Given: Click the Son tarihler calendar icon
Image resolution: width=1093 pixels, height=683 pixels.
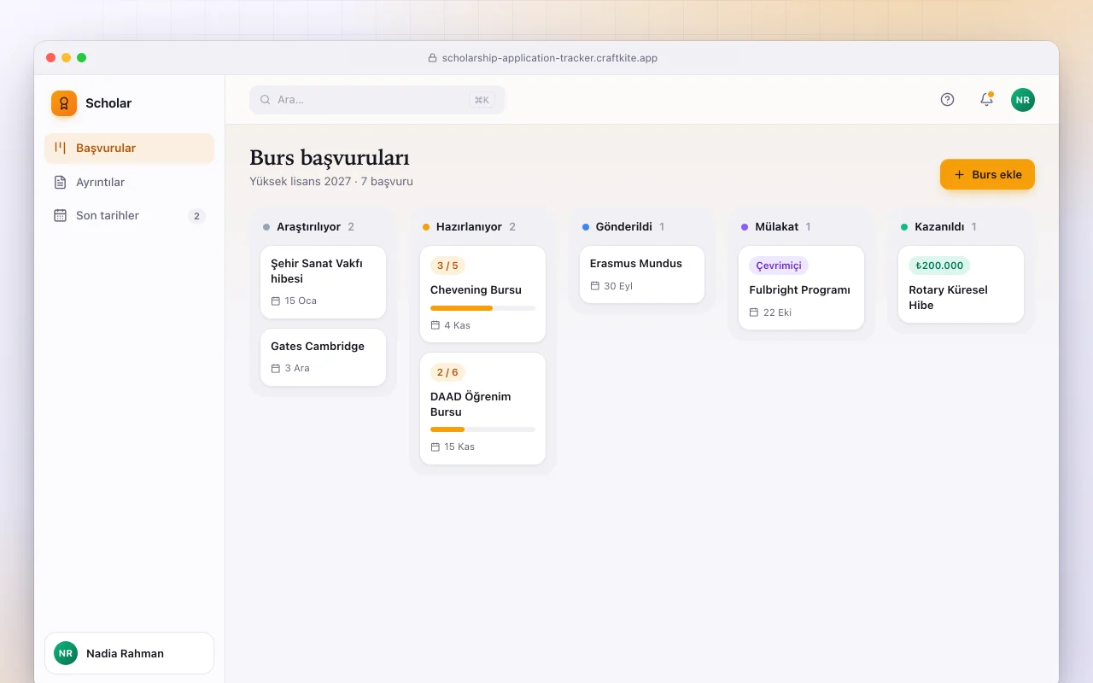Looking at the screenshot, I should [60, 215].
